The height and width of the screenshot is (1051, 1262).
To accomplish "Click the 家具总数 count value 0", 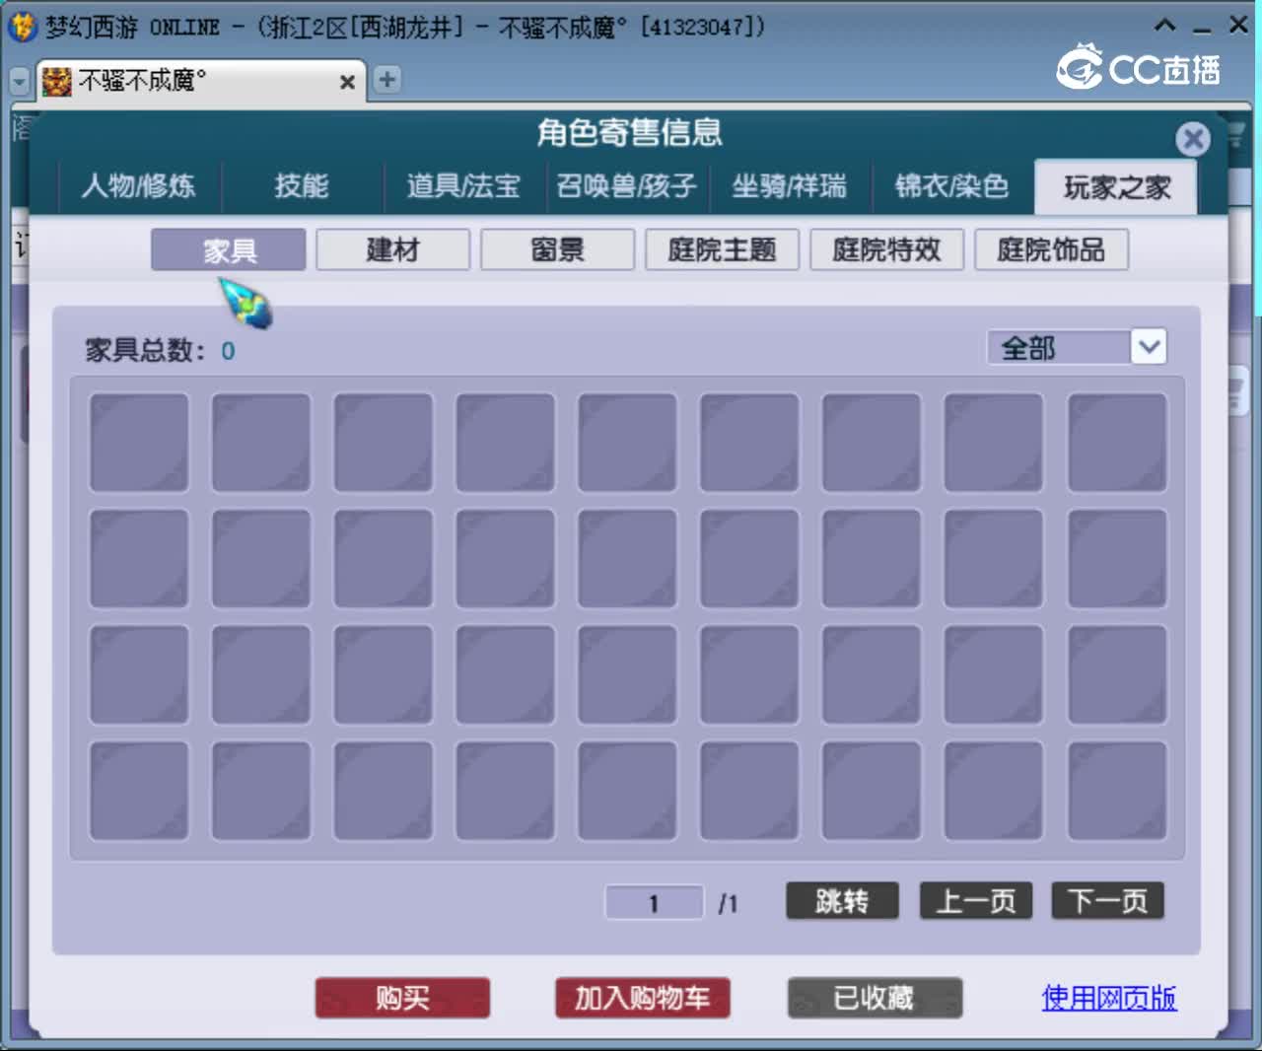I will pos(228,351).
